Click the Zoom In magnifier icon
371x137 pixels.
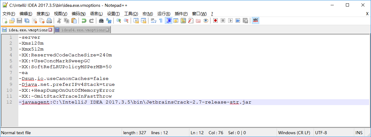(119, 21)
